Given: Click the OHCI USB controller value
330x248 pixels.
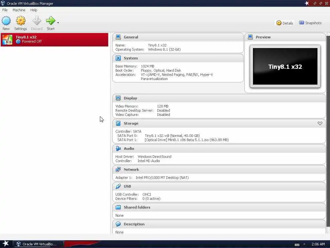Looking at the screenshot, I should (x=147, y=194).
